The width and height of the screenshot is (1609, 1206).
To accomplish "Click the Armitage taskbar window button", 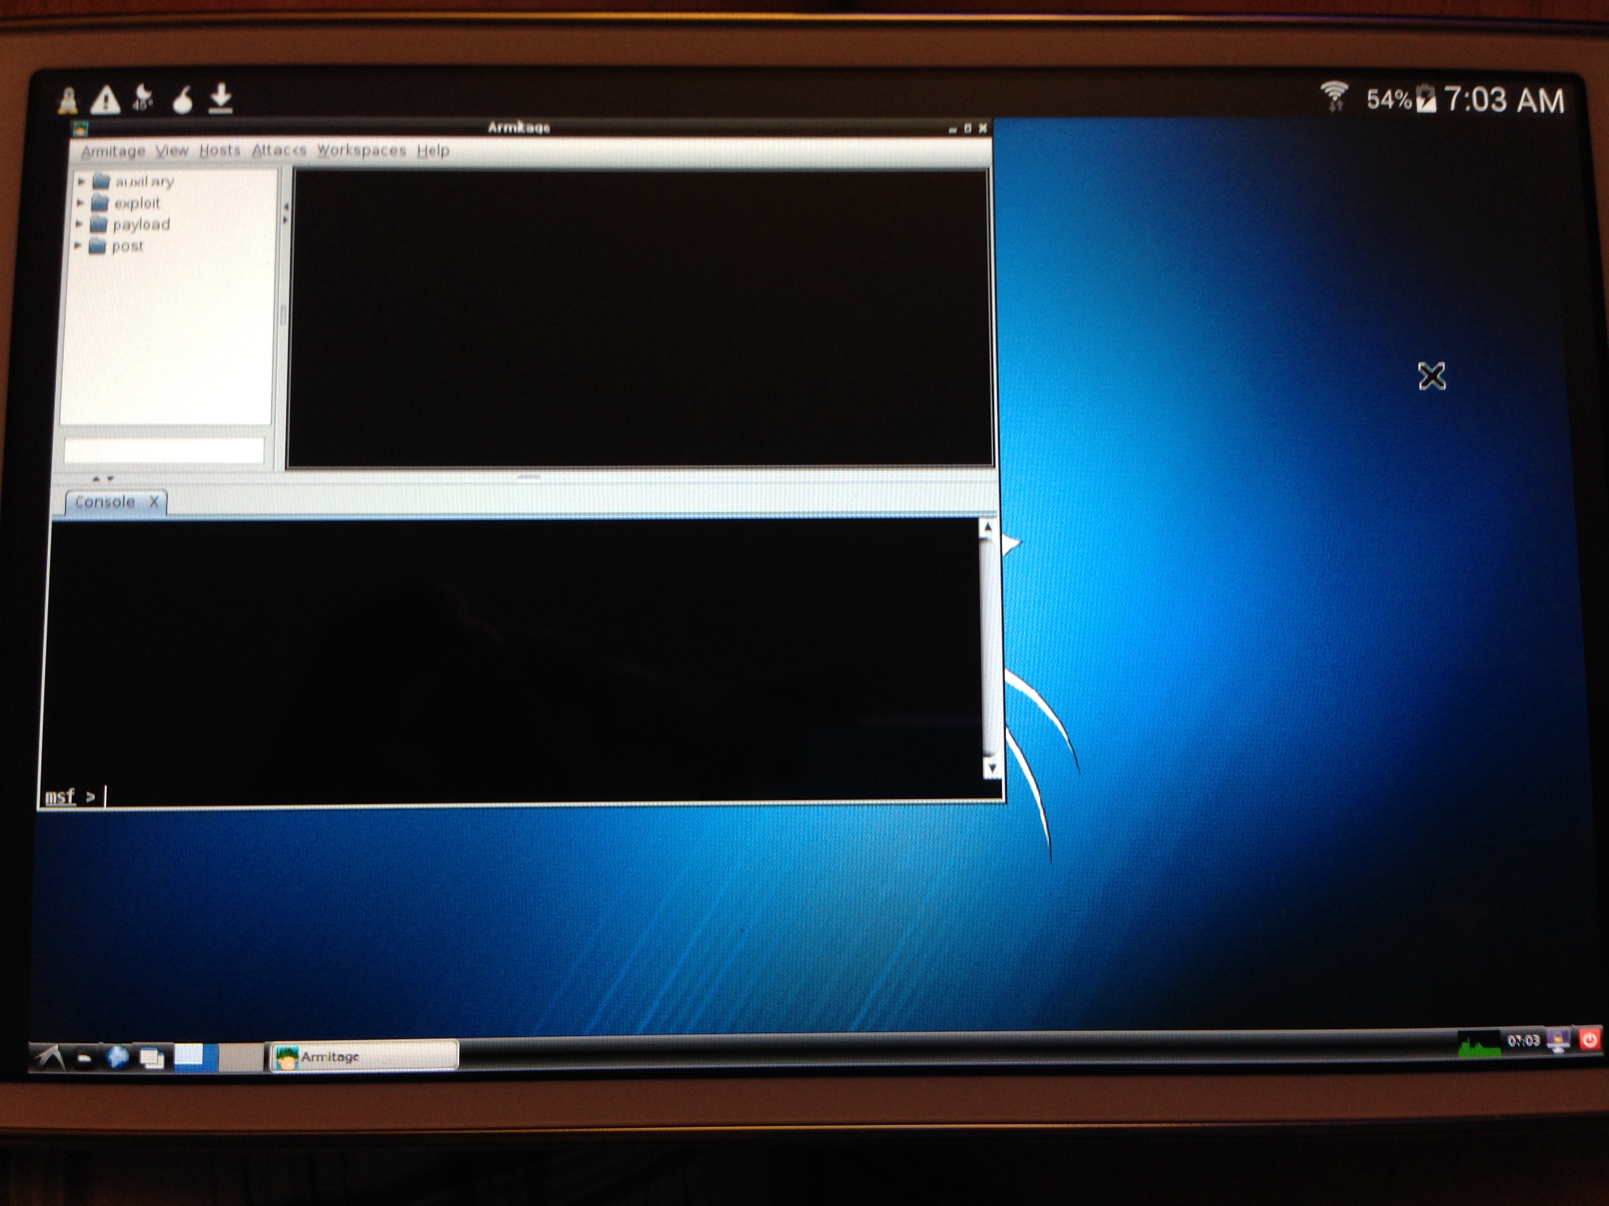I will tap(364, 1056).
